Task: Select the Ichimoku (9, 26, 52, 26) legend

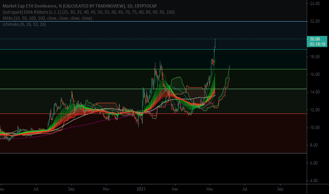Action: (24, 24)
